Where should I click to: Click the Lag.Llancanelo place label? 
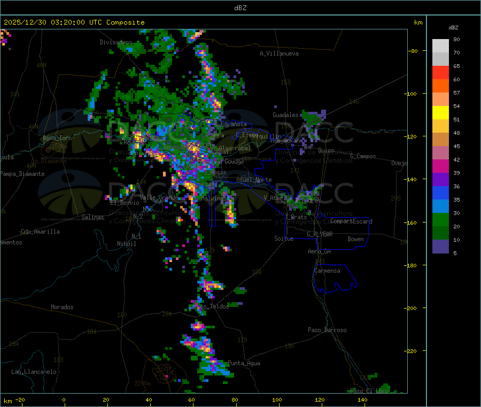pos(34,372)
